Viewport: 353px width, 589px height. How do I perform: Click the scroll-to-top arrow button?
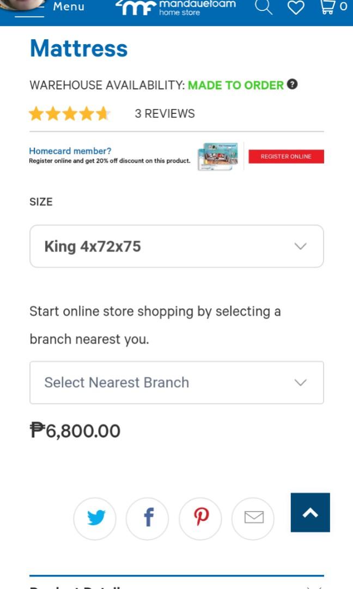point(310,512)
